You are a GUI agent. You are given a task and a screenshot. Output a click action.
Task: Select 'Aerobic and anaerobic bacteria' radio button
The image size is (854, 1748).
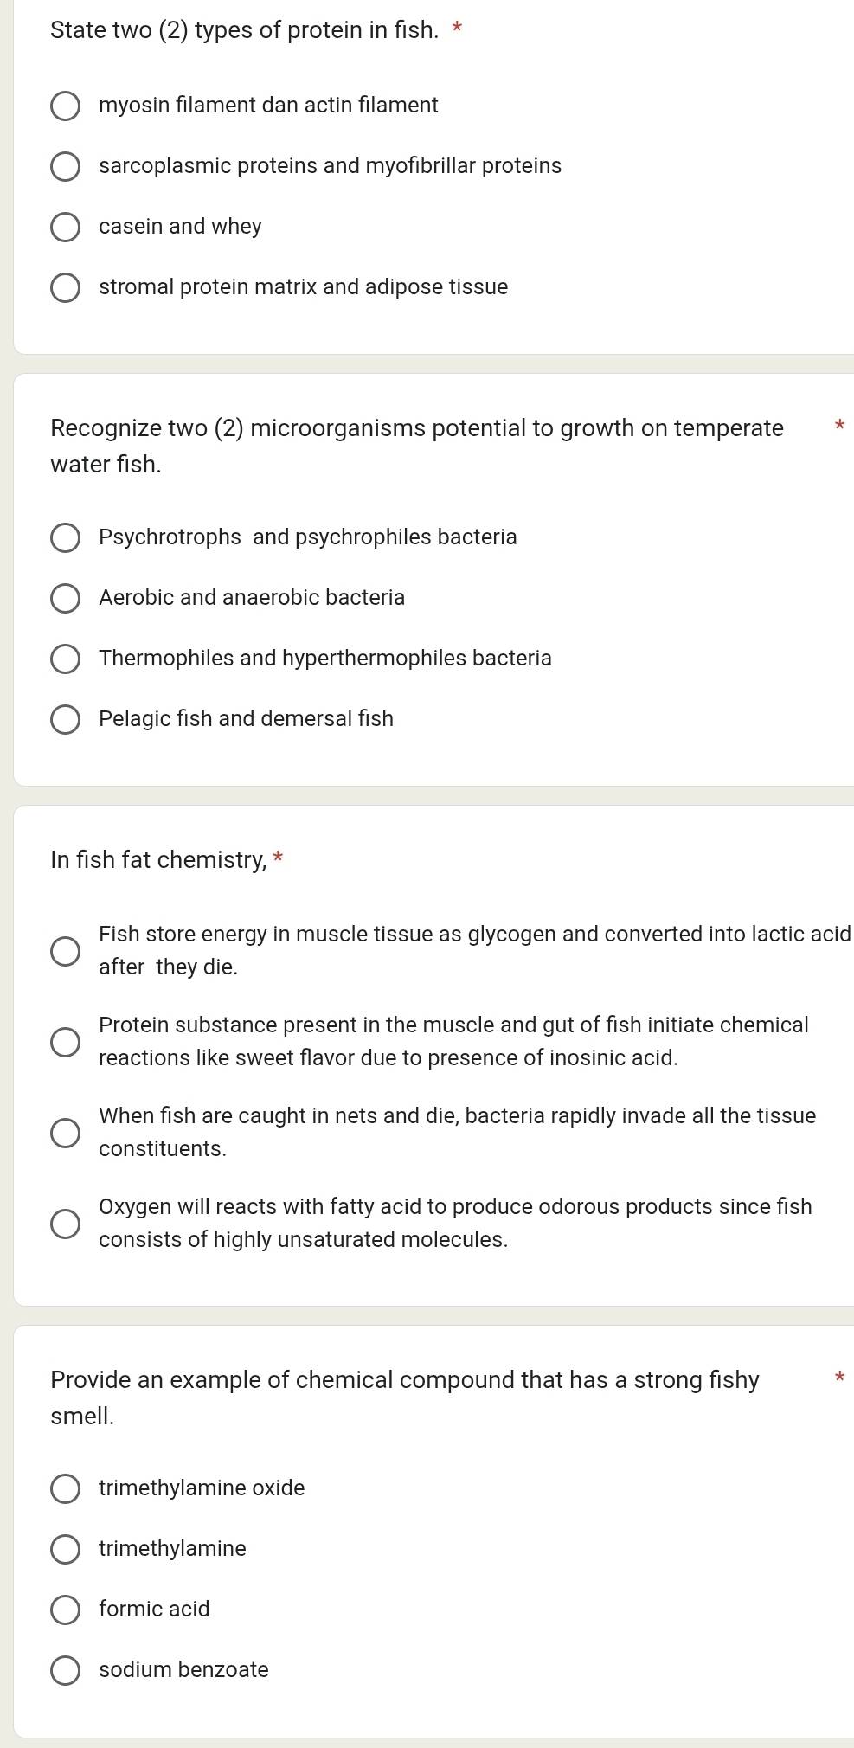pyautogui.click(x=65, y=598)
